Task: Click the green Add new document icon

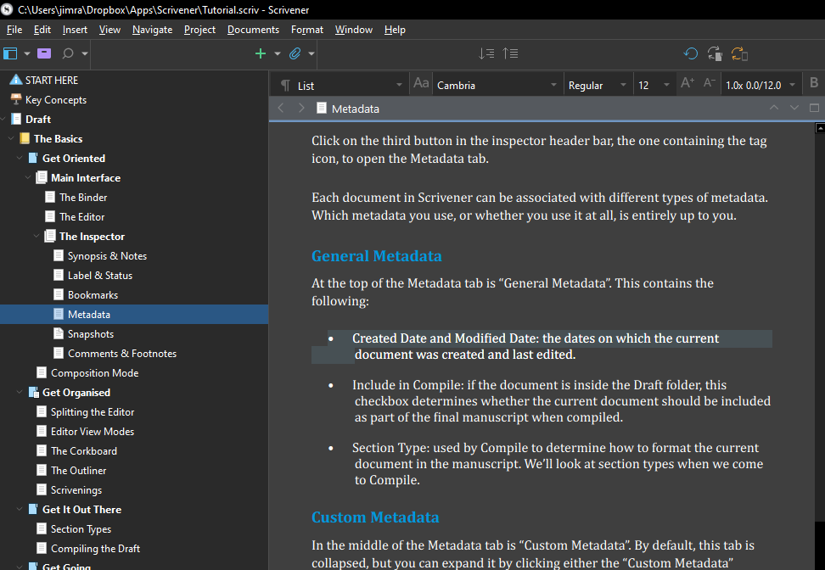Action: tap(261, 53)
